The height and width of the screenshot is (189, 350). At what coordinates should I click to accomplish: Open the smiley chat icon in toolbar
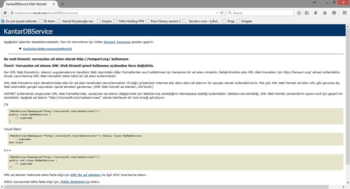click(x=334, y=13)
